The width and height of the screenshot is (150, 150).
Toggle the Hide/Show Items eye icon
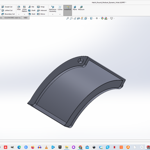97,18
